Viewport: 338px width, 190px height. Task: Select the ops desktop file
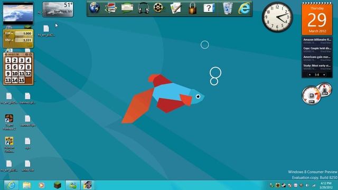point(27,143)
